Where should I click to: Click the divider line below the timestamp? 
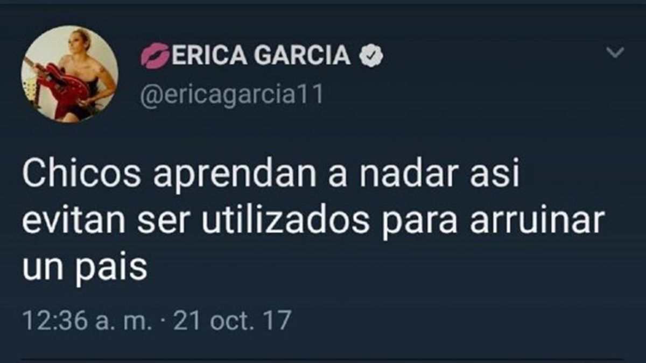[323, 359]
